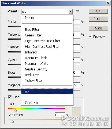
Task: Click the Hue slider triangle handle
Action: point(16,110)
